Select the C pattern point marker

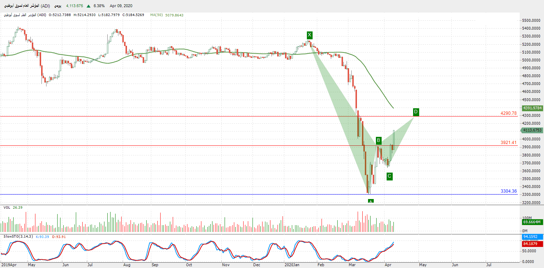(x=389, y=176)
